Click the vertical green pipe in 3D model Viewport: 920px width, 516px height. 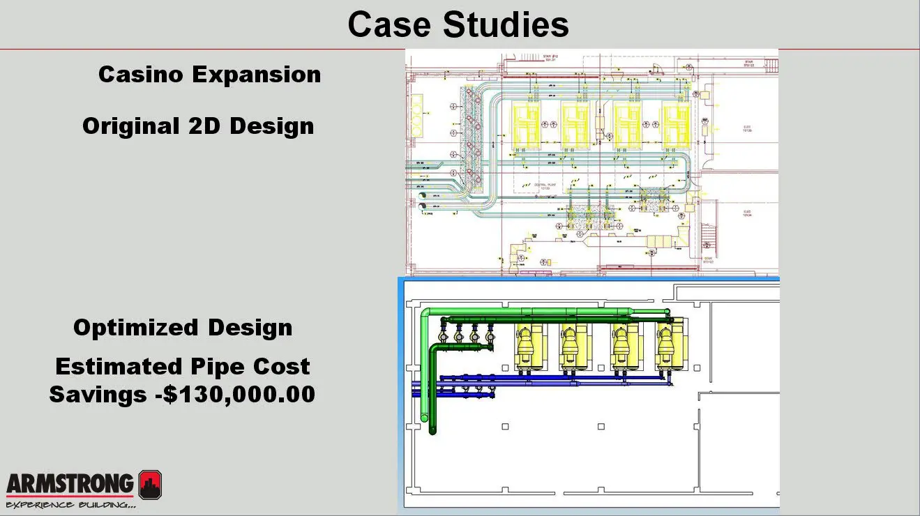click(426, 370)
